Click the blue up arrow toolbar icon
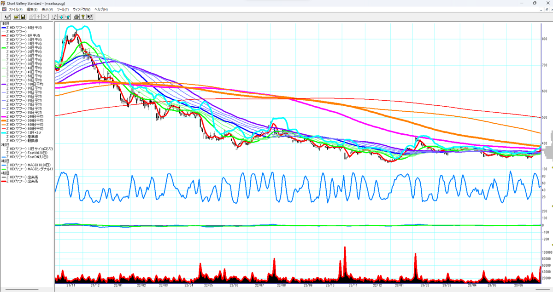Viewport: 553px width, 292px height. pos(67,17)
